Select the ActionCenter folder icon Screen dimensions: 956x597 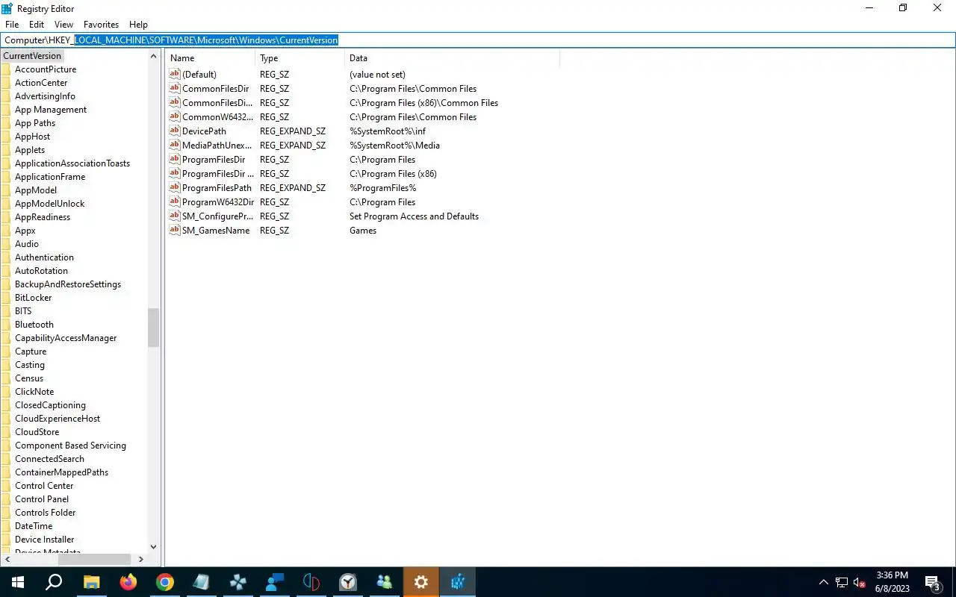(6, 83)
